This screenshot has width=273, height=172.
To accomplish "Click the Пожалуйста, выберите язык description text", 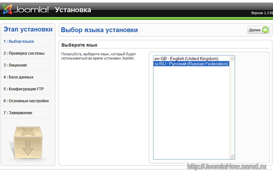I will click(x=99, y=56).
